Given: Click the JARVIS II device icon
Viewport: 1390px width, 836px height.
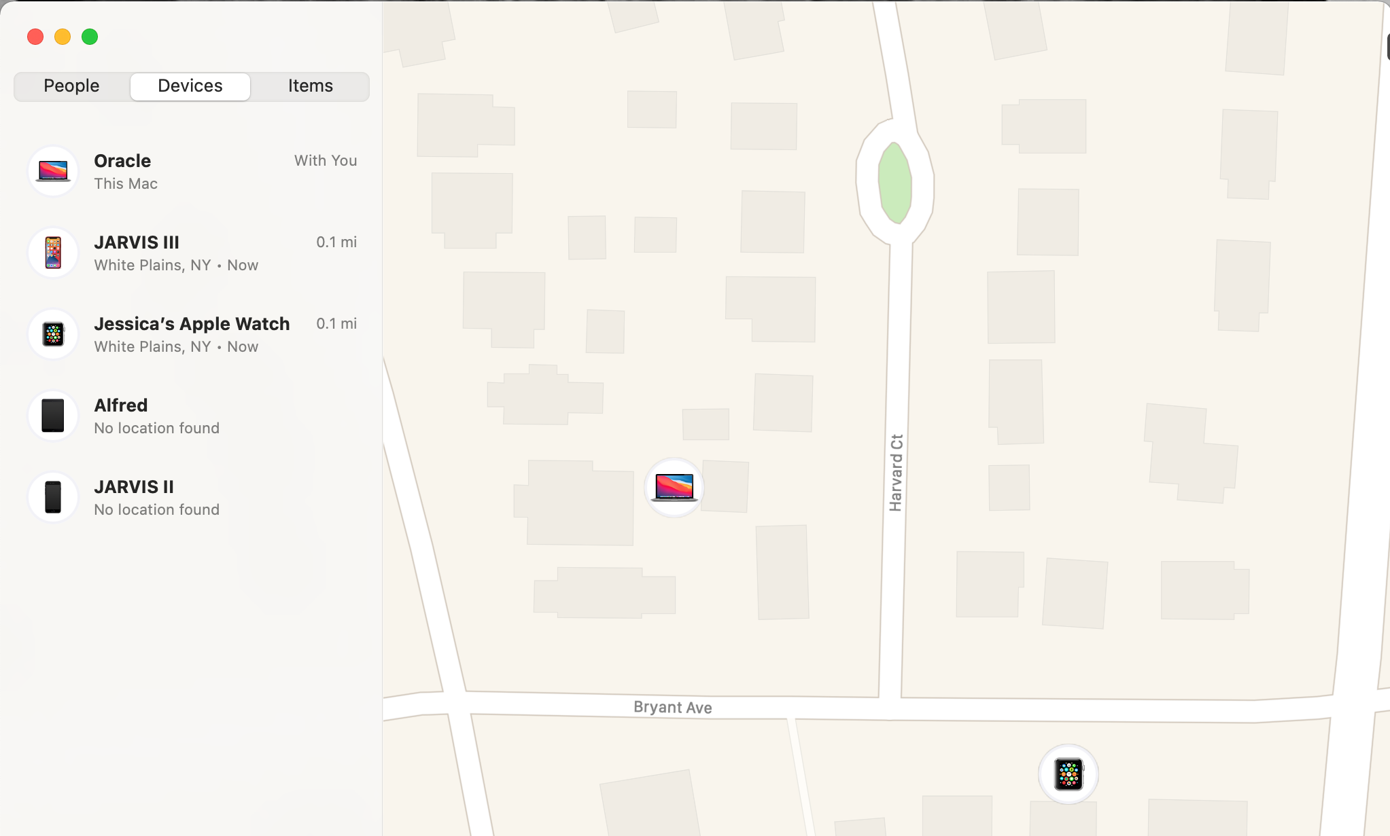Looking at the screenshot, I should 52,497.
